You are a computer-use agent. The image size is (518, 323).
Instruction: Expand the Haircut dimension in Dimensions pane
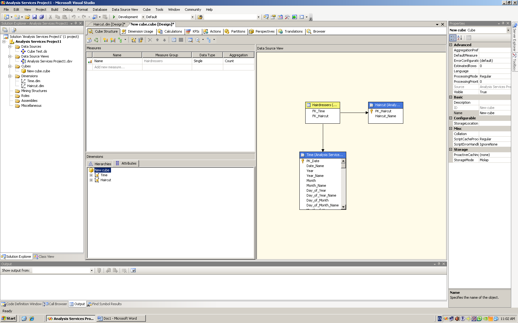coord(91,180)
